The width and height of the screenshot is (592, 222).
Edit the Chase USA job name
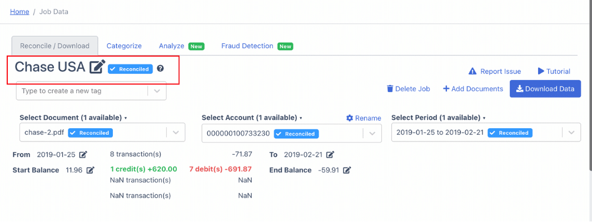97,67
